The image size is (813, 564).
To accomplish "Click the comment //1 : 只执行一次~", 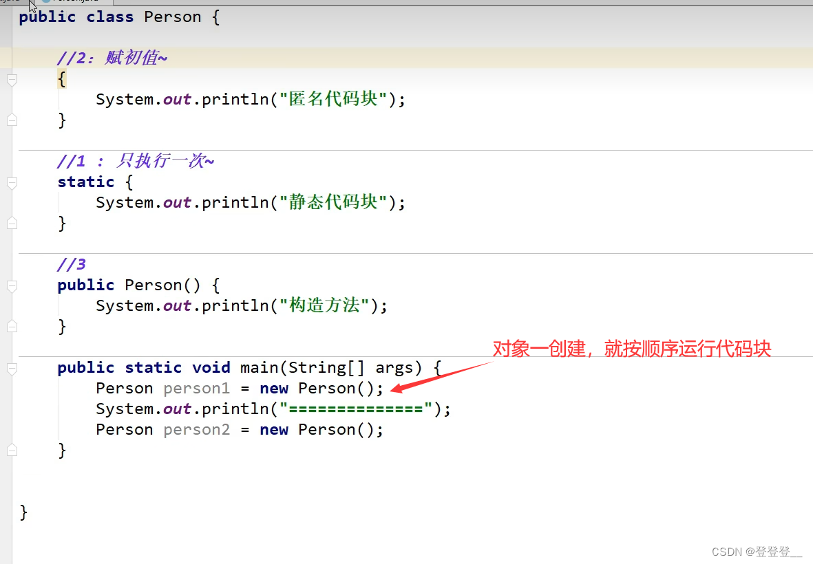I will (x=136, y=161).
